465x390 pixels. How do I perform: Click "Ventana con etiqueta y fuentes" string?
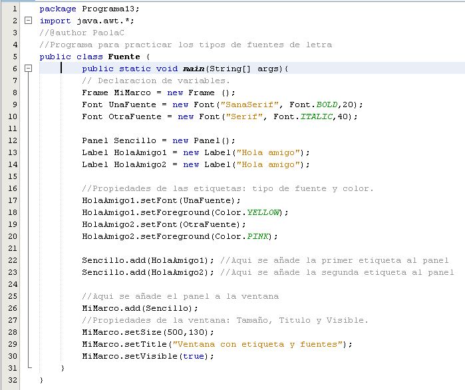pos(257,344)
